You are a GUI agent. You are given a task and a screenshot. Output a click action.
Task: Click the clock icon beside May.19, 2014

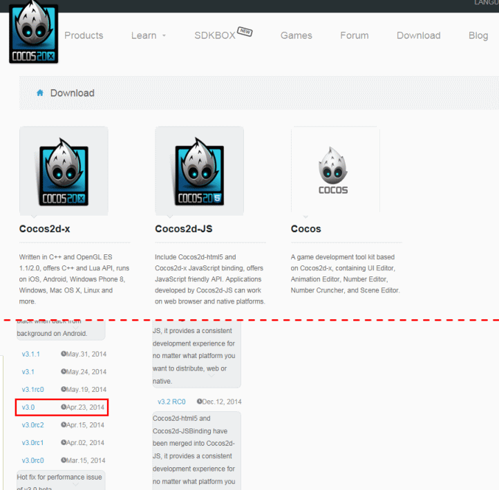pos(64,389)
